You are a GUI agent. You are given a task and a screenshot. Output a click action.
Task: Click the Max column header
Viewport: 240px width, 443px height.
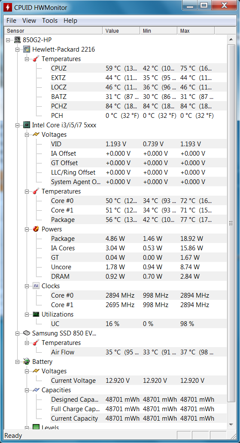click(x=196, y=31)
